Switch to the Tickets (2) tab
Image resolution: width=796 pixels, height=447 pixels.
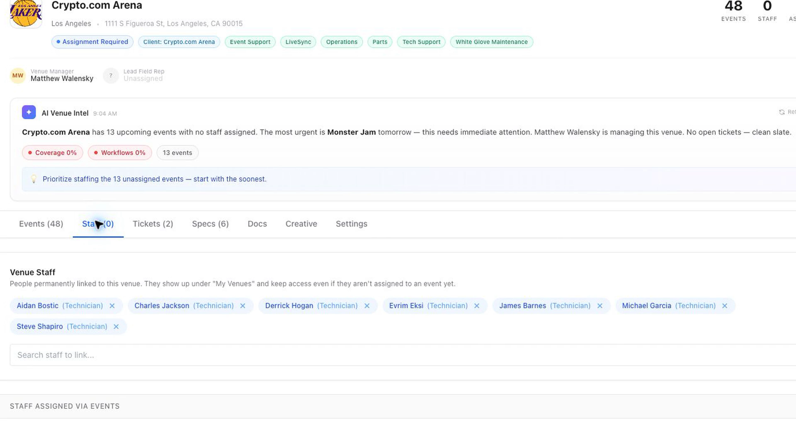pos(153,224)
